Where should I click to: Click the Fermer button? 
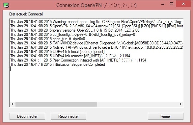pyautogui.click(x=166, y=116)
